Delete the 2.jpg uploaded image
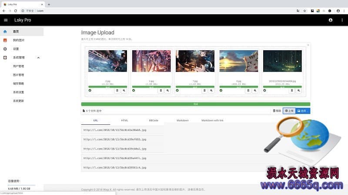This screenshot has width=348, height=195. coord(117,91)
